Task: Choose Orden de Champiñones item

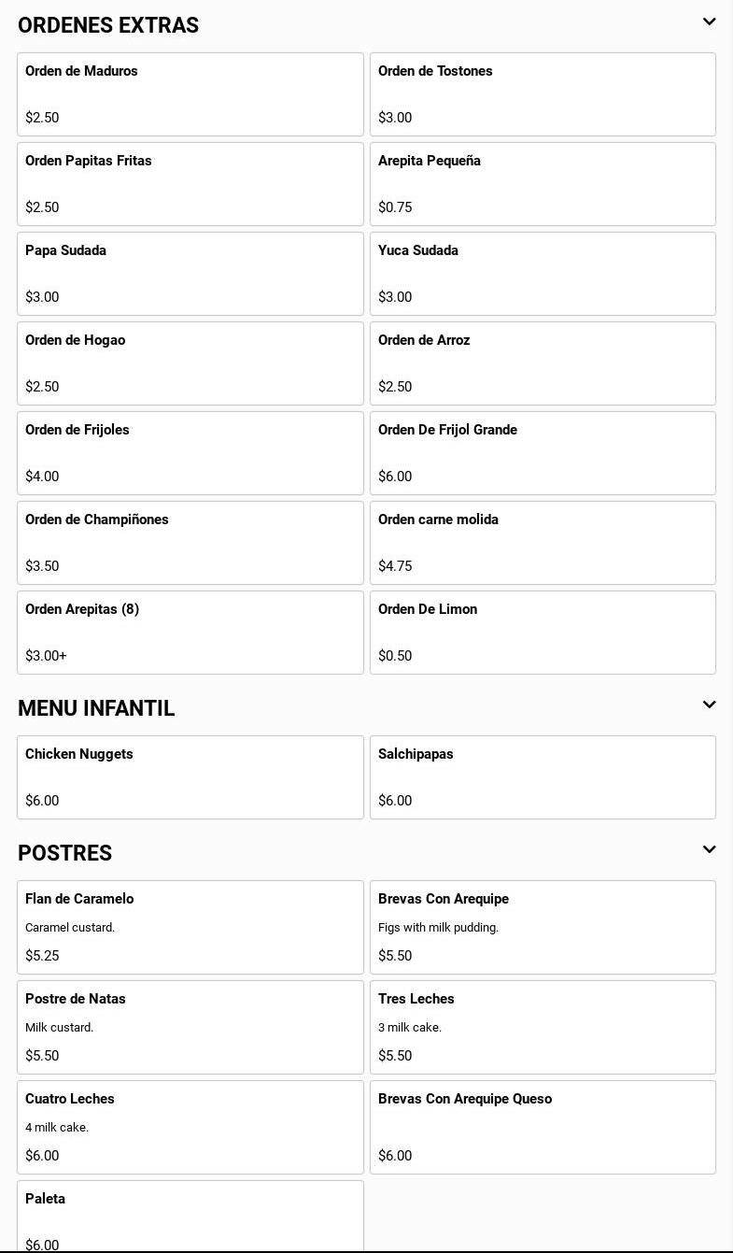Action: 190,543
